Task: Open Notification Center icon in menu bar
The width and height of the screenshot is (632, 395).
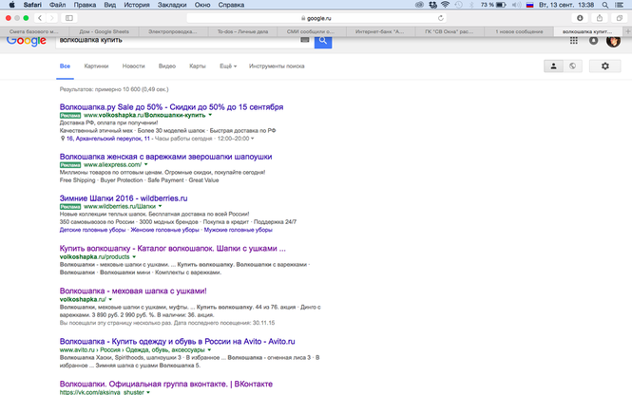Action: (x=620, y=5)
